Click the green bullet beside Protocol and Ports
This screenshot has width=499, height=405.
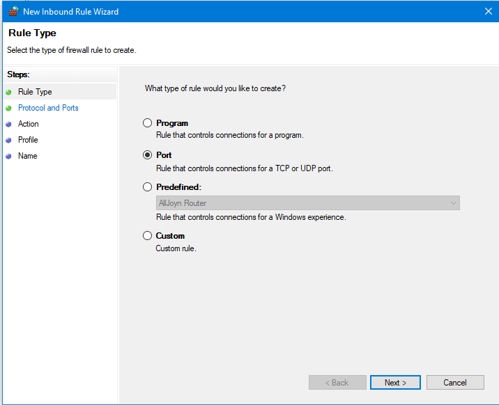(x=8, y=109)
